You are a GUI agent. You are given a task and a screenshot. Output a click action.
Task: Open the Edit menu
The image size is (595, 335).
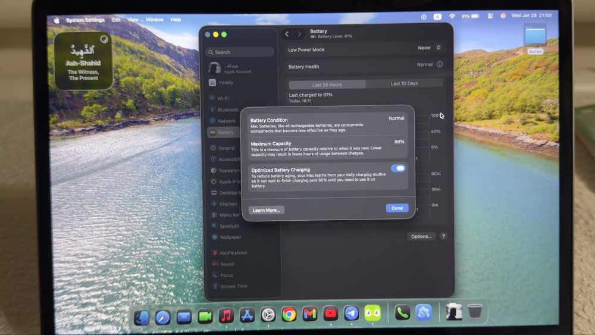point(116,20)
